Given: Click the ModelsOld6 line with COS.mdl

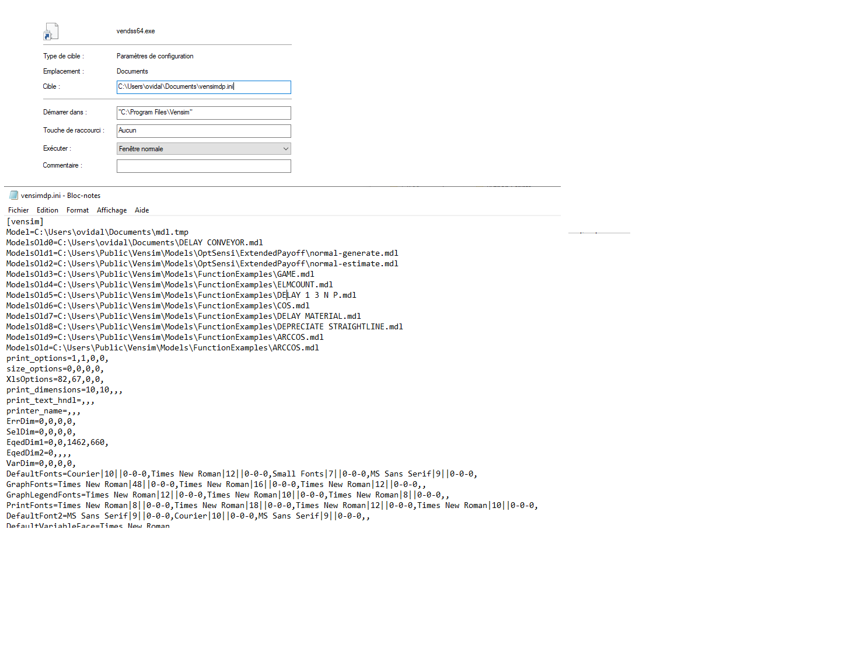Looking at the screenshot, I should (x=158, y=306).
